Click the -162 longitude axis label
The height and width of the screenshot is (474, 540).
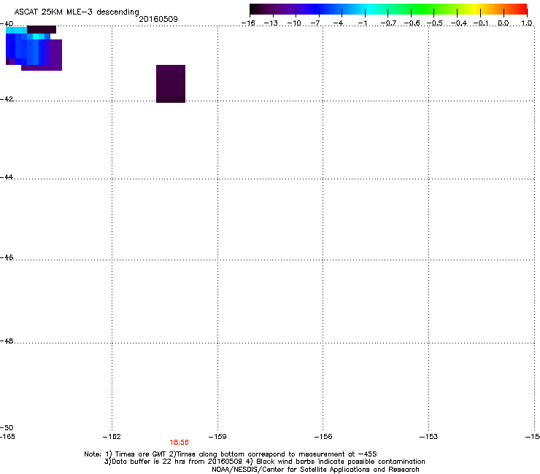tap(112, 437)
